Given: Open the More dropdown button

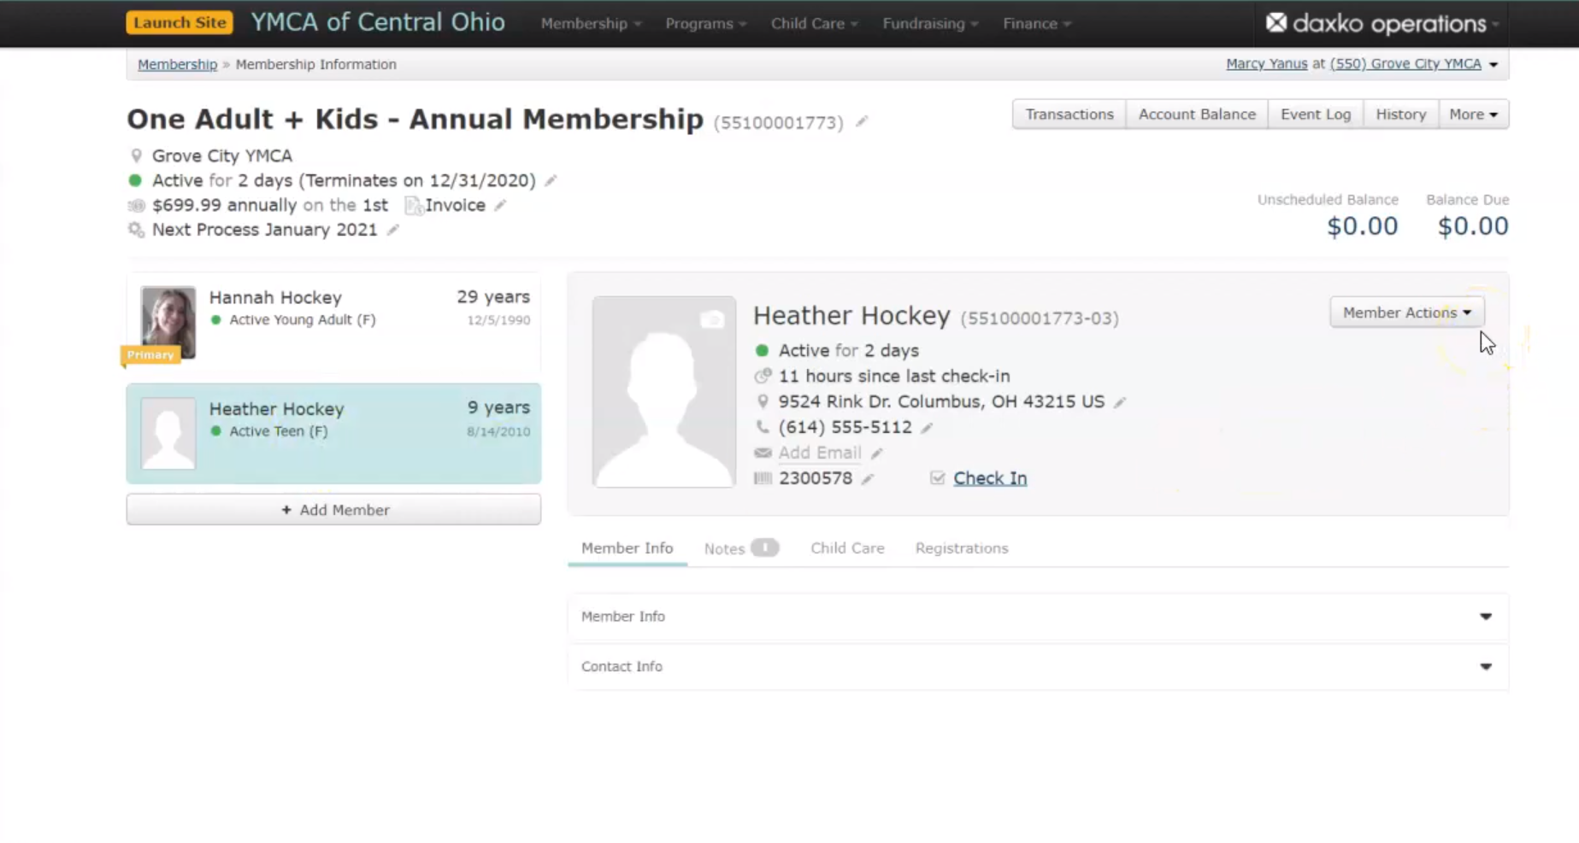Looking at the screenshot, I should coord(1474,114).
